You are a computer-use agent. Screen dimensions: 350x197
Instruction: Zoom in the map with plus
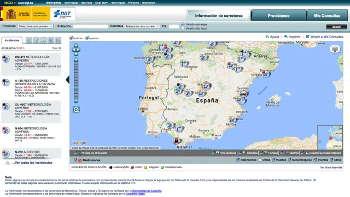coord(76,59)
